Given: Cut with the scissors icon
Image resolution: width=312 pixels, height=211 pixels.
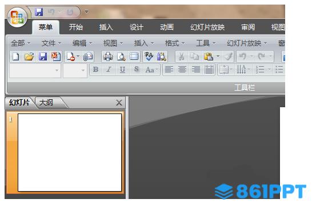Looking at the screenshot, I should pyautogui.click(x=181, y=56).
